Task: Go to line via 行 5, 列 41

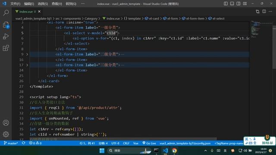Action: point(87,143)
